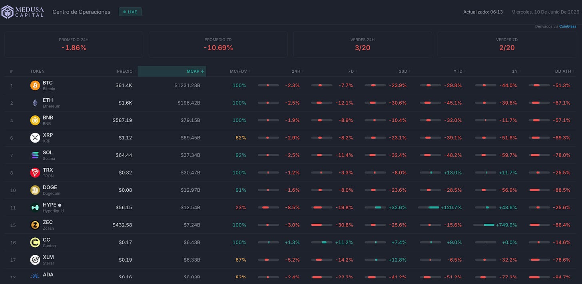Click the BTC 24H value -2.3%

pyautogui.click(x=292, y=85)
